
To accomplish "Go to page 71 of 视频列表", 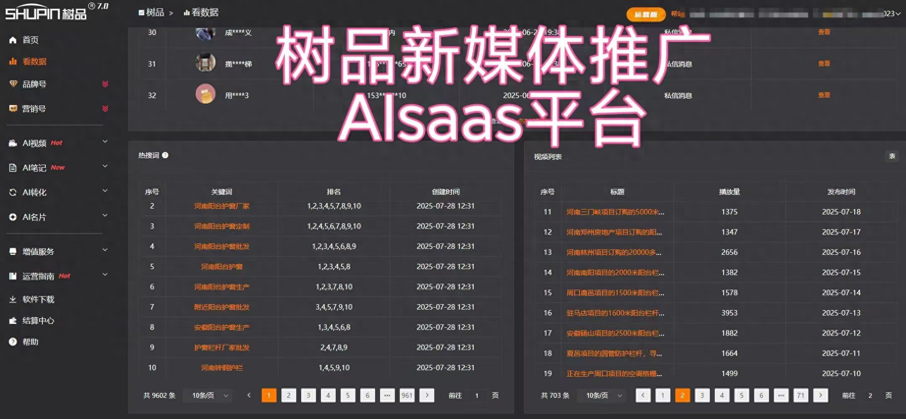I will click(801, 395).
